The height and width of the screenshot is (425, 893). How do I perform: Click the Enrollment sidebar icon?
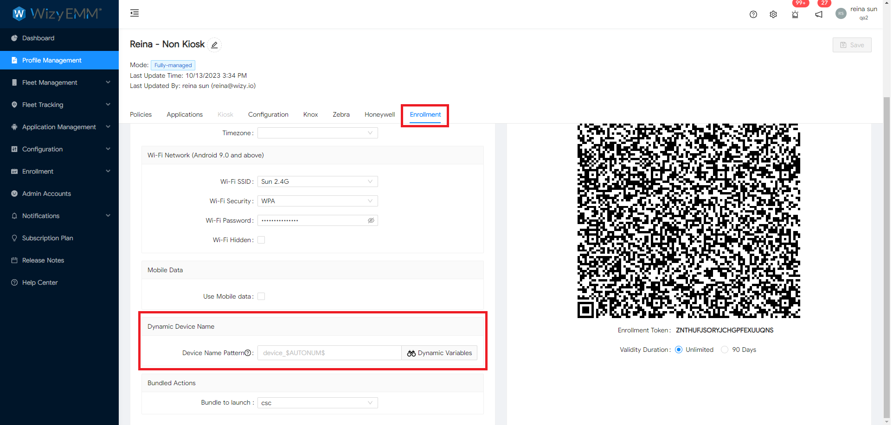[14, 171]
